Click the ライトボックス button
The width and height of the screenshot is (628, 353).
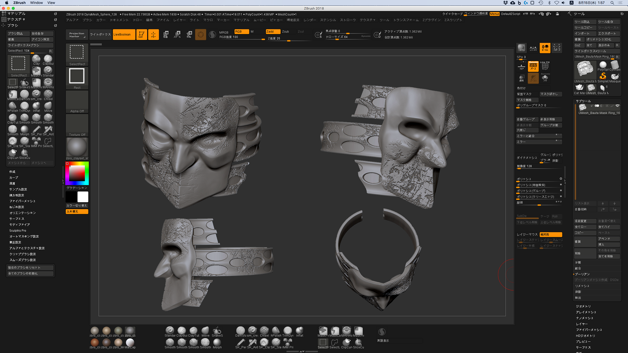tap(100, 34)
